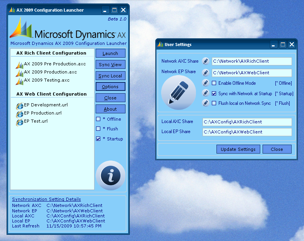The width and height of the screenshot is (304, 241).
Task: Click the pencil icon beside Enable Offline Mode
Action: (x=206, y=83)
